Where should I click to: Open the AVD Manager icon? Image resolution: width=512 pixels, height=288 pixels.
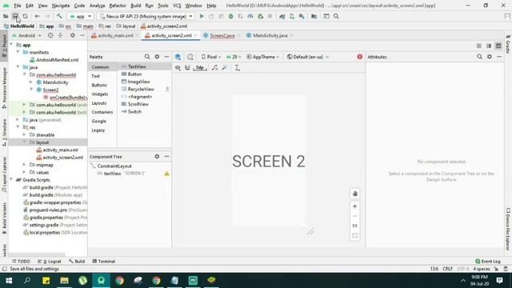292,16
